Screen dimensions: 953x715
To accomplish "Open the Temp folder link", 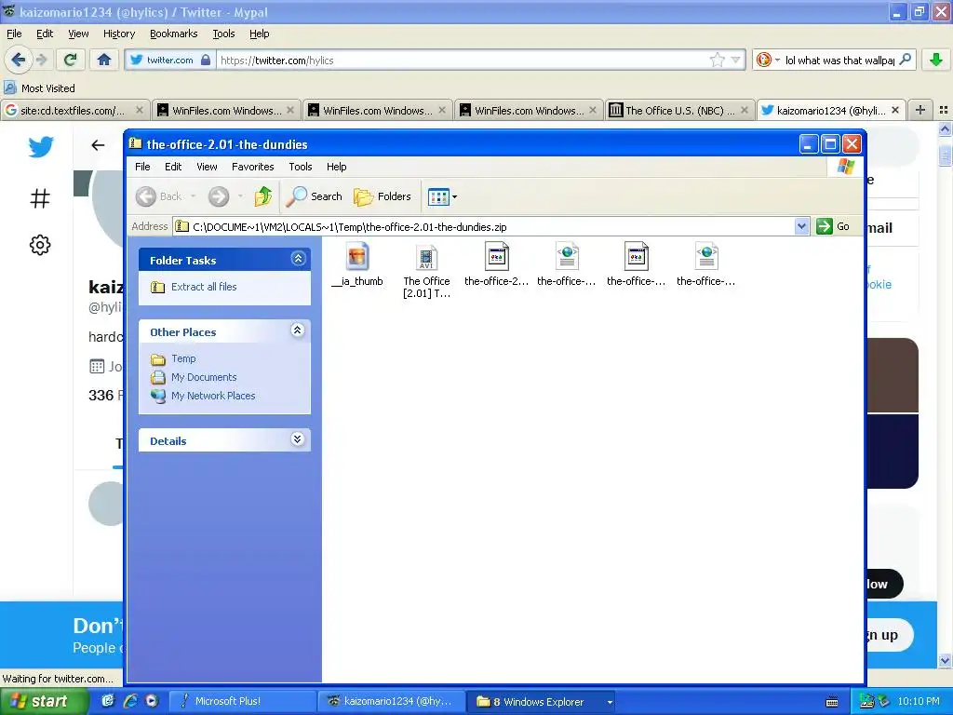I will [183, 358].
